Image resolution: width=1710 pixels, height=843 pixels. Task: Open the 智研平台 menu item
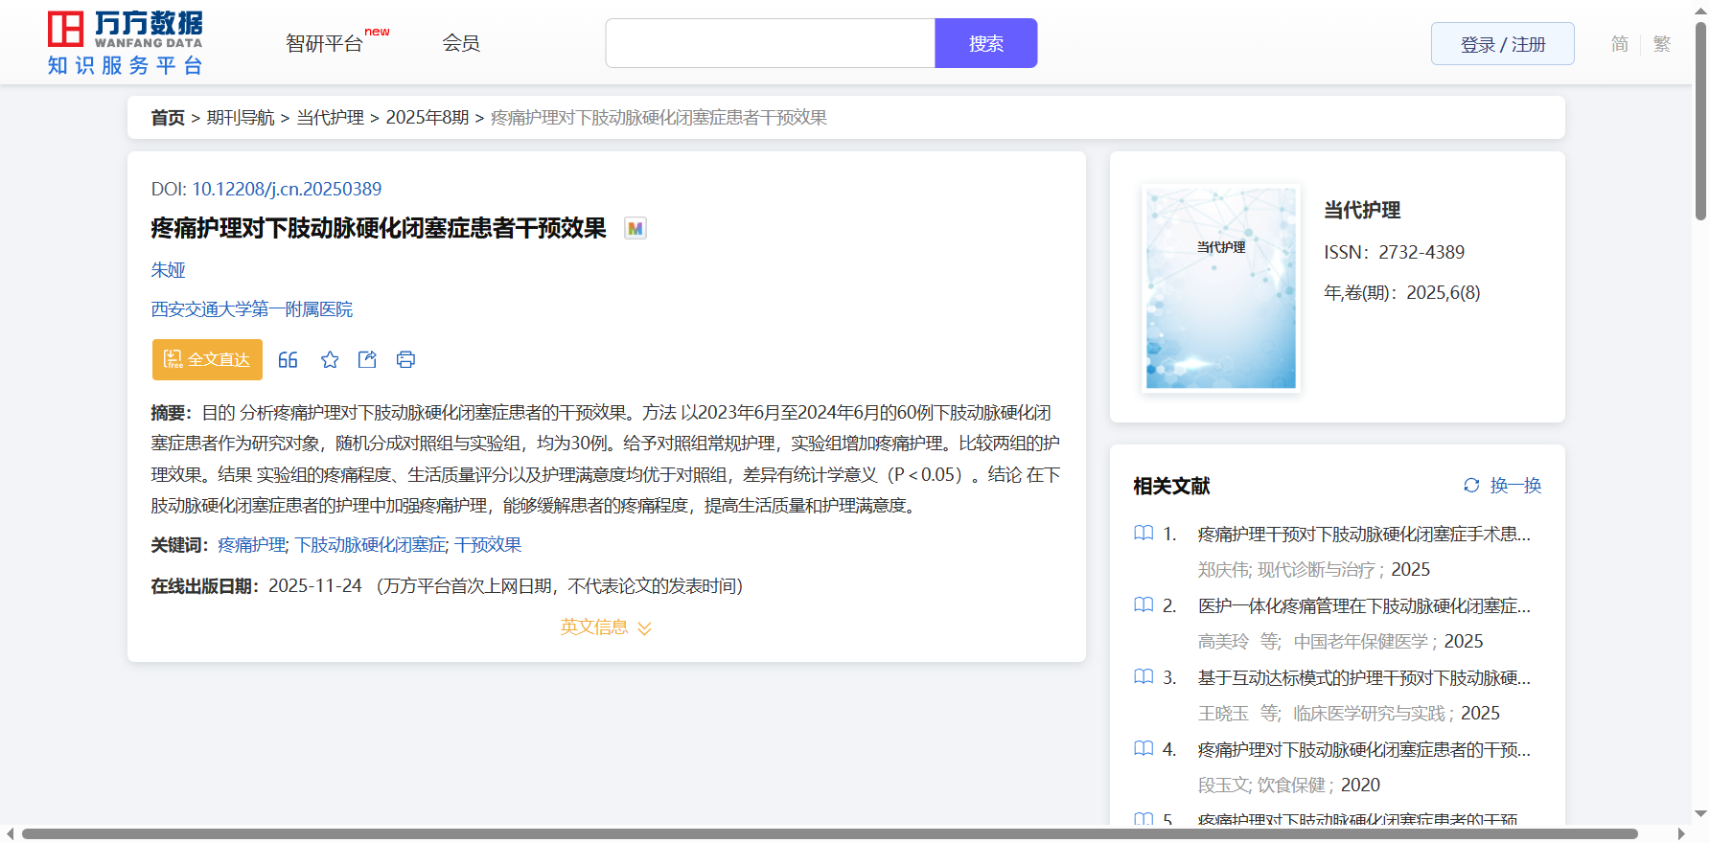(x=325, y=44)
